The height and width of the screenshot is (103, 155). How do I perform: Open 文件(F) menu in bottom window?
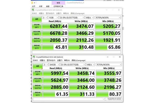[35, 60]
